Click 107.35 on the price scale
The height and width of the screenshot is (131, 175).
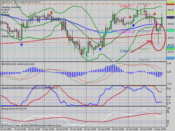171,45
